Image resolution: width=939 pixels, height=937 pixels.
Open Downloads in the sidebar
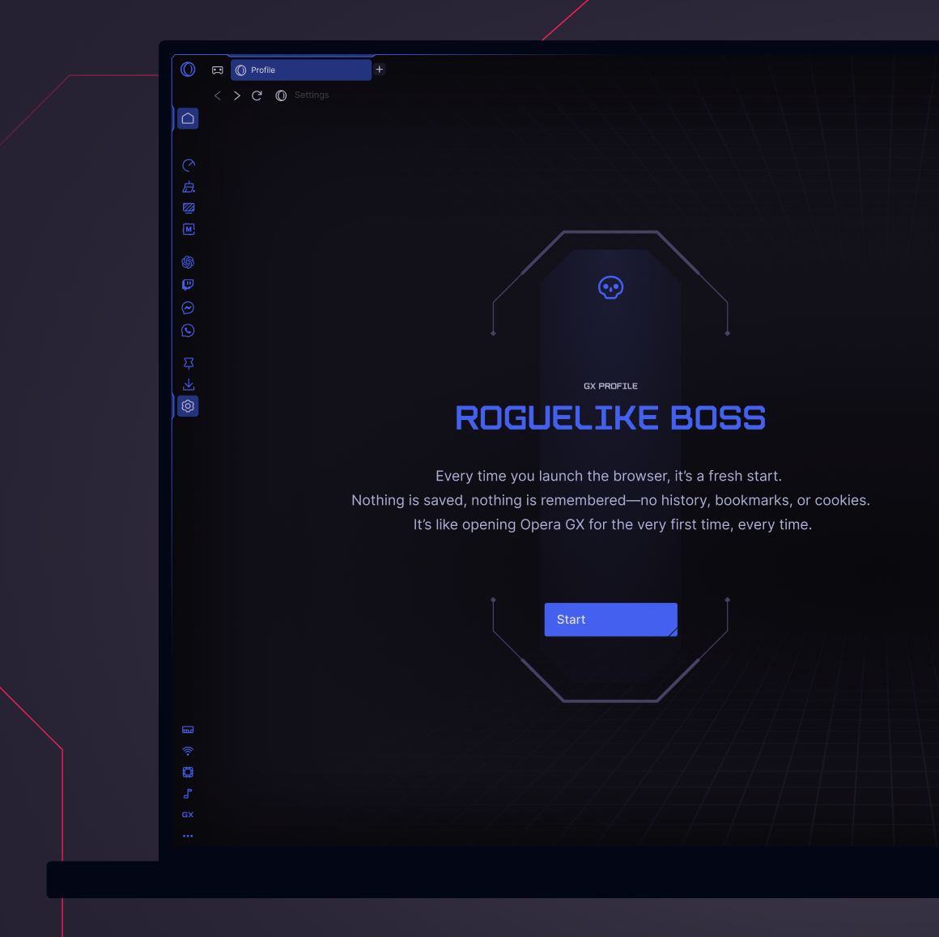tap(188, 384)
